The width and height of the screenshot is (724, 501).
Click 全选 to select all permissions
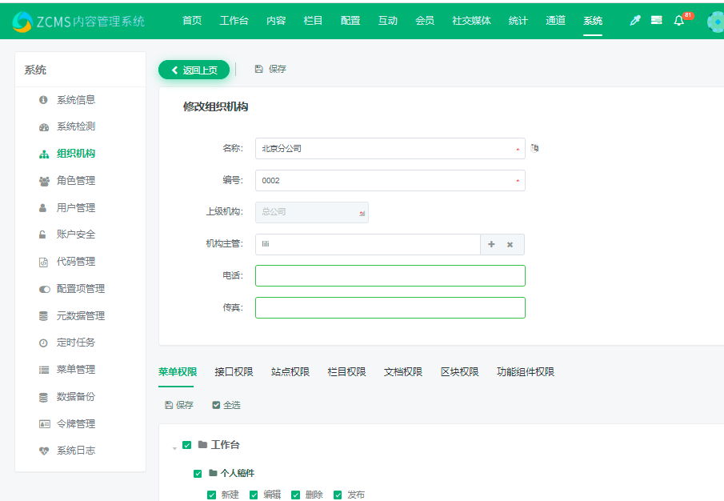[226, 405]
